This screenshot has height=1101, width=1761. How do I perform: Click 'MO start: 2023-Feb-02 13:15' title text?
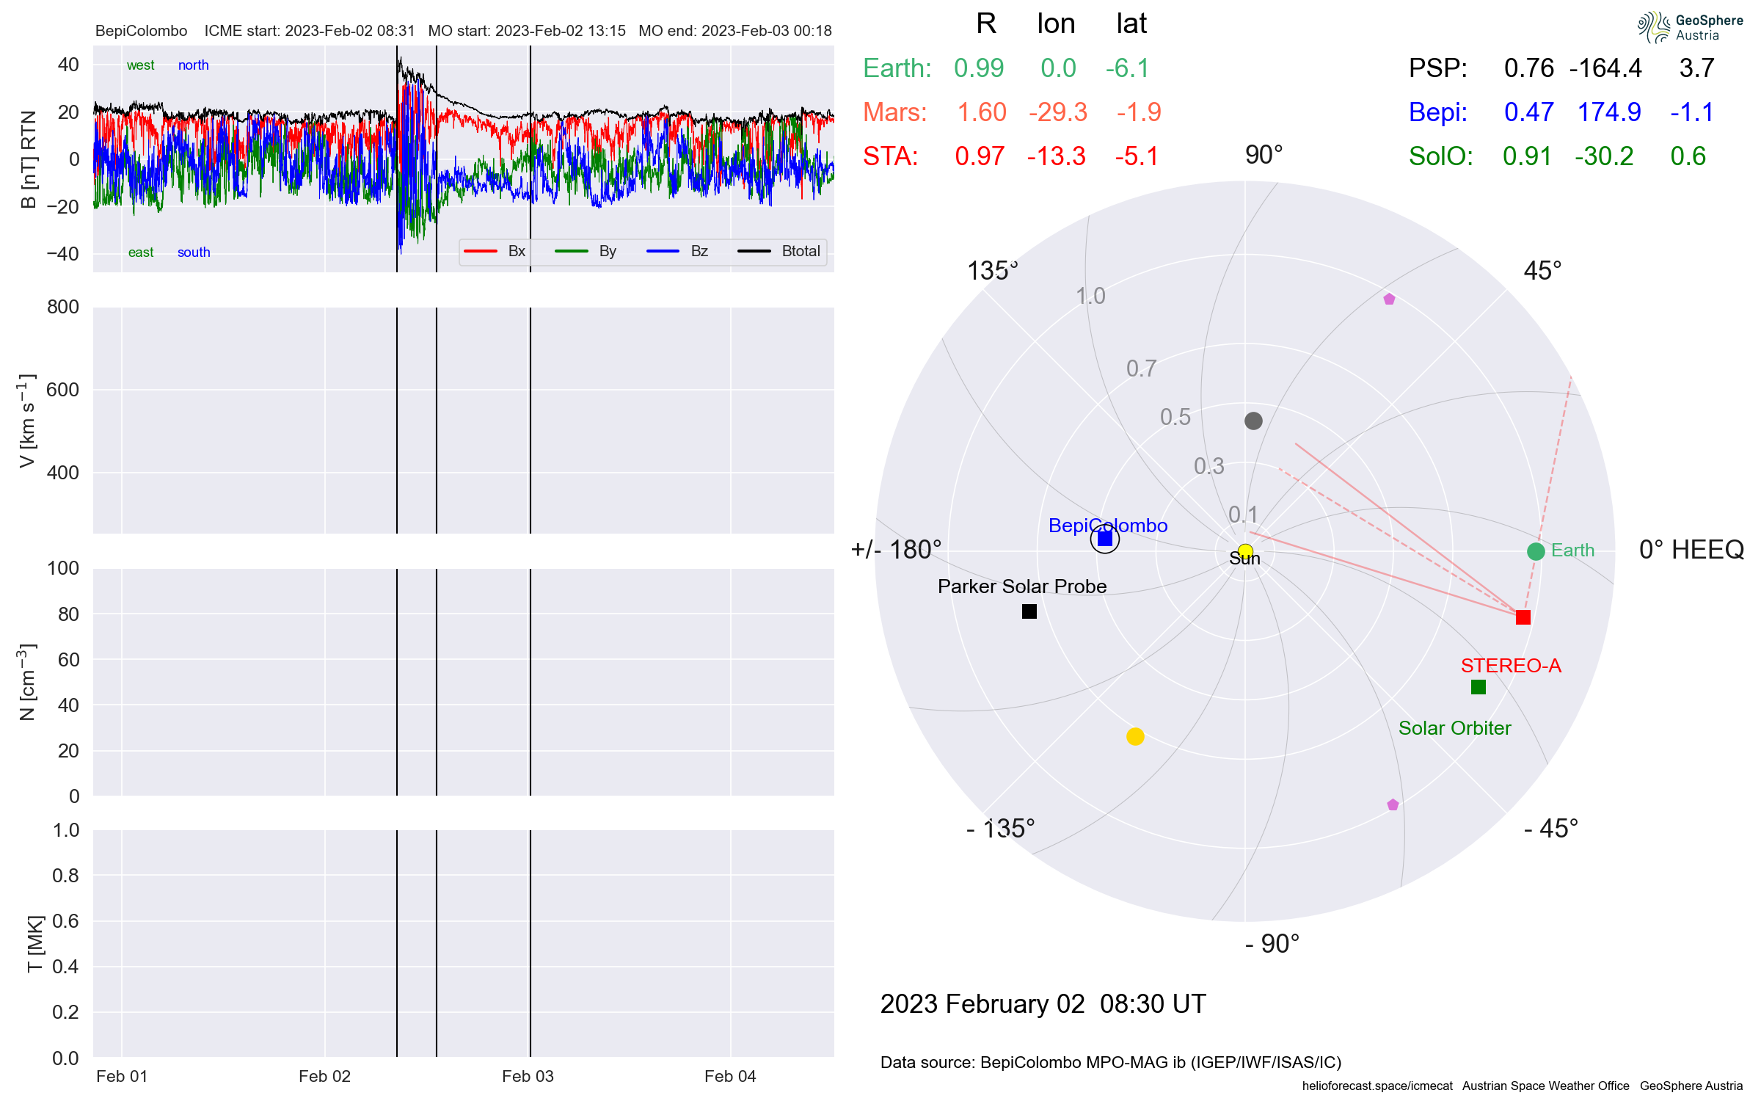click(527, 31)
